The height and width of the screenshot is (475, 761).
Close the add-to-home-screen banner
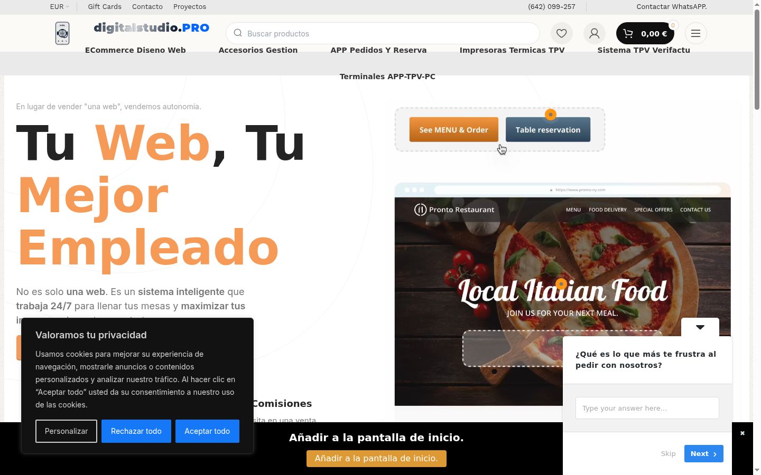(x=742, y=433)
